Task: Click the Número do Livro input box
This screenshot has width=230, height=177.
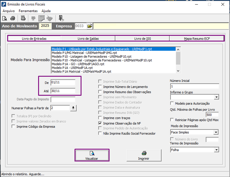Action: 212,139
